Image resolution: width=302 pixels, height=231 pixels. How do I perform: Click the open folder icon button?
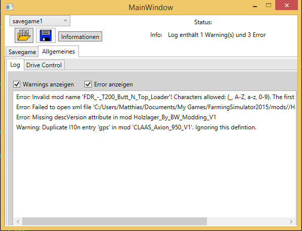(24, 35)
